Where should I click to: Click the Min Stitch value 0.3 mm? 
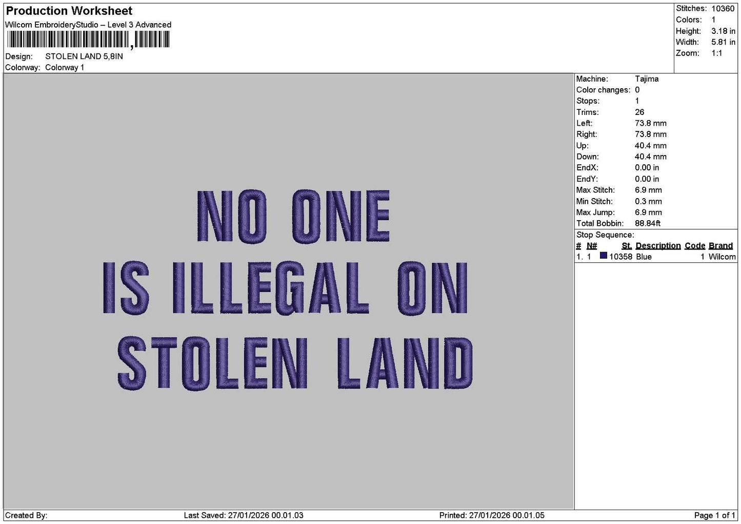(648, 202)
